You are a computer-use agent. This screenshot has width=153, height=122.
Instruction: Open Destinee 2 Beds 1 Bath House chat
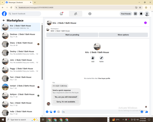pyautogui.click(x=21, y=36)
